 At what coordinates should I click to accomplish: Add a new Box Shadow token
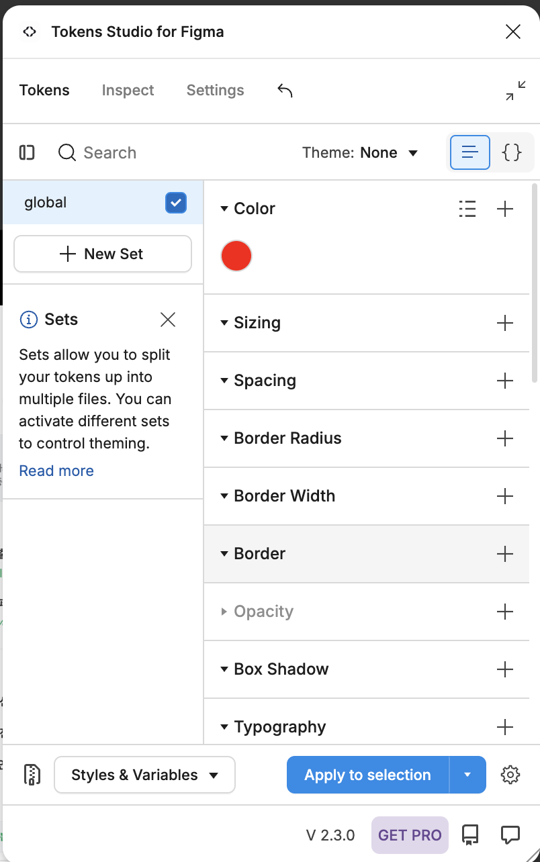coord(504,669)
